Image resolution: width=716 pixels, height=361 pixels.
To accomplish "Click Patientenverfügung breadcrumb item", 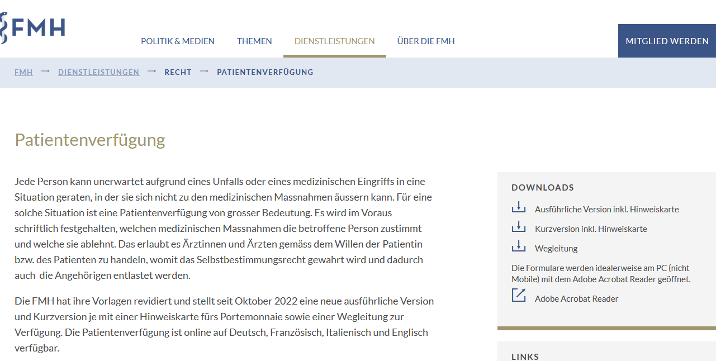I will pos(265,72).
